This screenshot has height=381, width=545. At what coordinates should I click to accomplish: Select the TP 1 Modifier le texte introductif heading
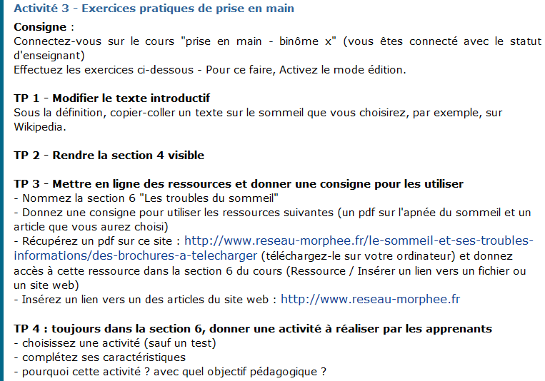pos(111,98)
